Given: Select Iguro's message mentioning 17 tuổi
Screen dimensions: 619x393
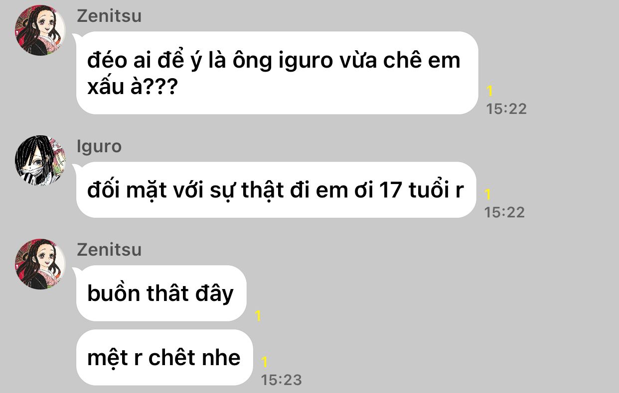Looking at the screenshot, I should click(276, 190).
